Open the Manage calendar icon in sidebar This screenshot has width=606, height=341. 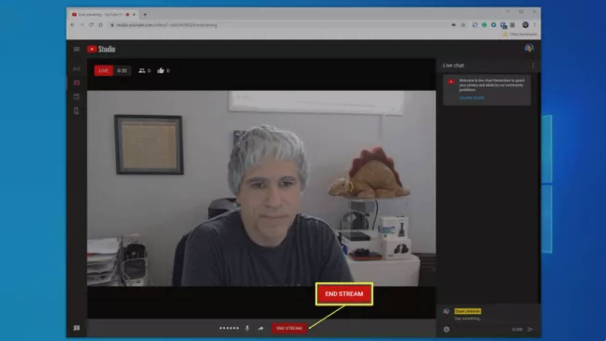(77, 97)
